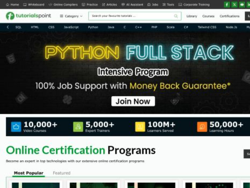
Task: Click the Python Full Stack banner heading
Action: [140, 53]
